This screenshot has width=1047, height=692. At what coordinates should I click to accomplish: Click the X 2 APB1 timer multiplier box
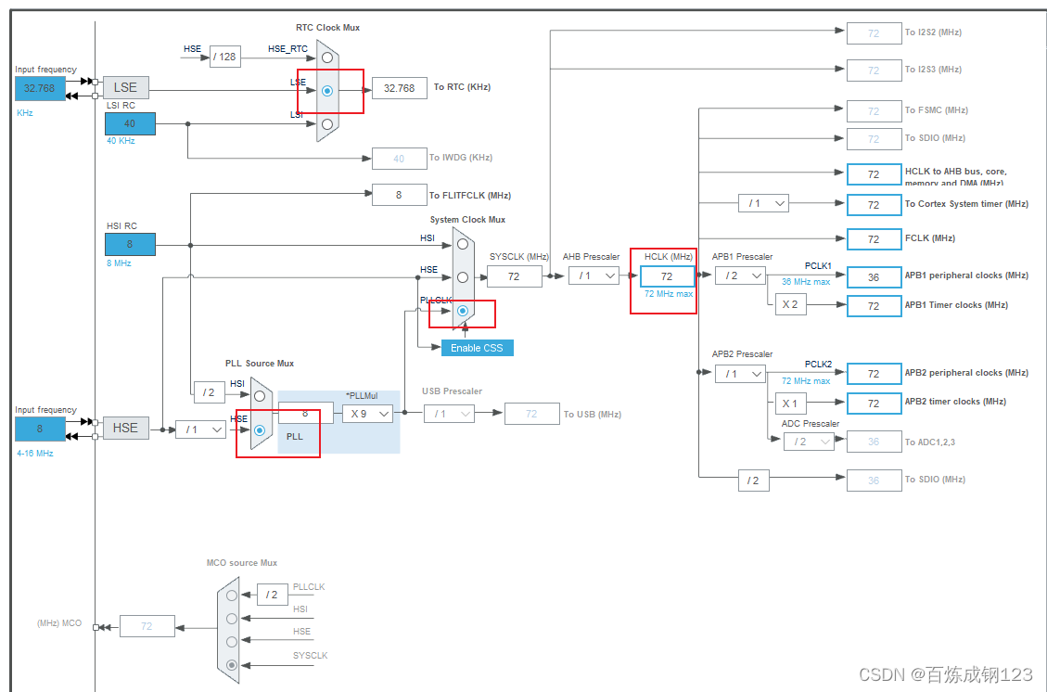(789, 304)
